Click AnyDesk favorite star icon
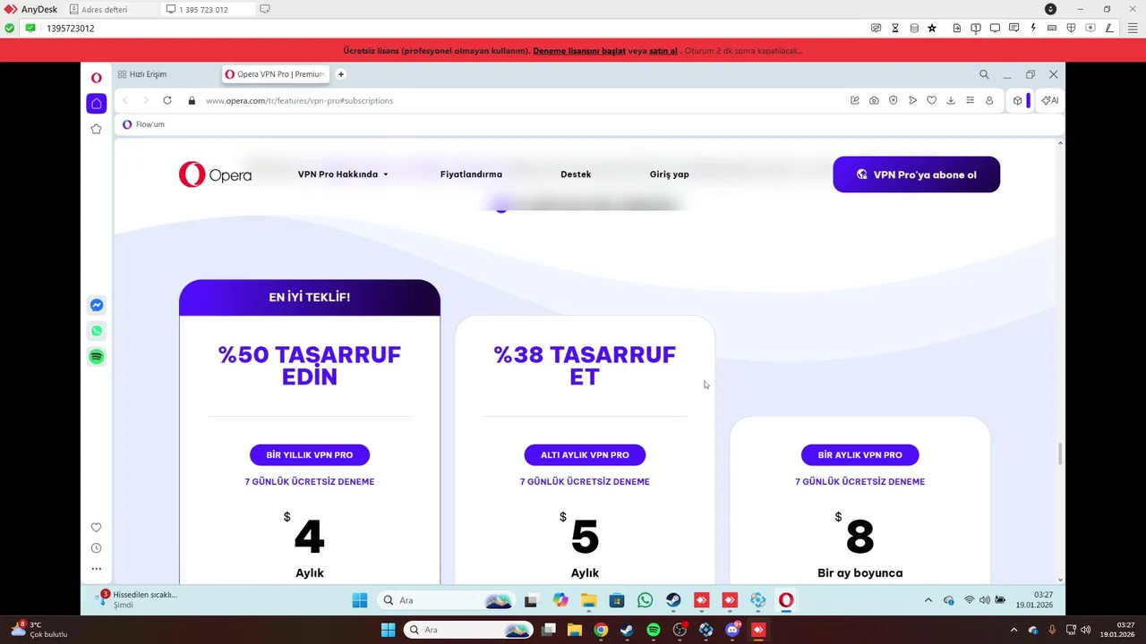Screen dimensions: 1146x644 tap(932, 28)
